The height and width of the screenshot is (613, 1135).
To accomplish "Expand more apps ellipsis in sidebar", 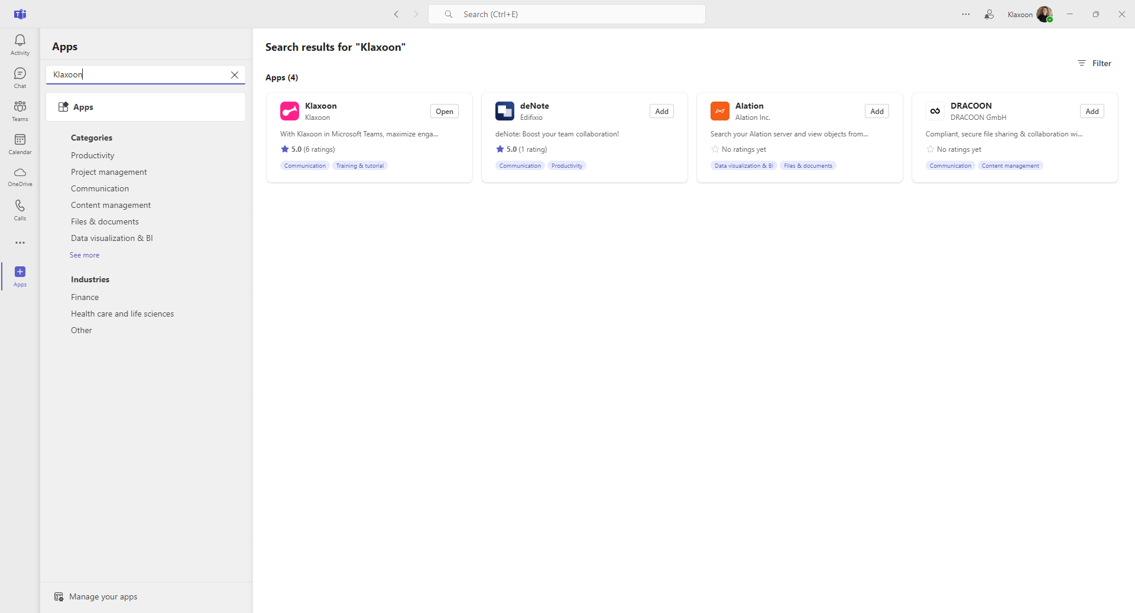I will 20,243.
